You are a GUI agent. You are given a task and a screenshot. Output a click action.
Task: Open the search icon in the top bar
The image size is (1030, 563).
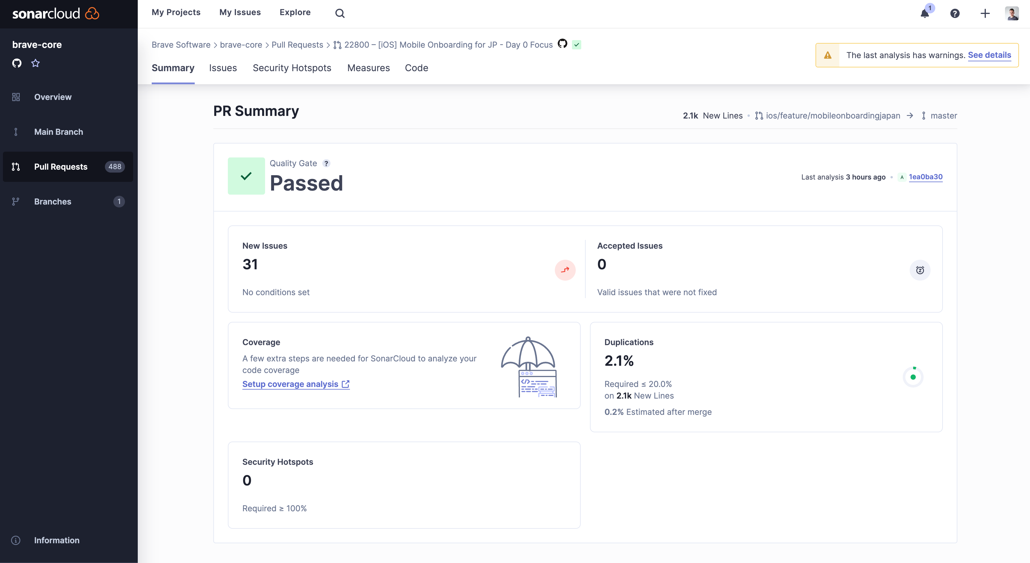coord(339,12)
